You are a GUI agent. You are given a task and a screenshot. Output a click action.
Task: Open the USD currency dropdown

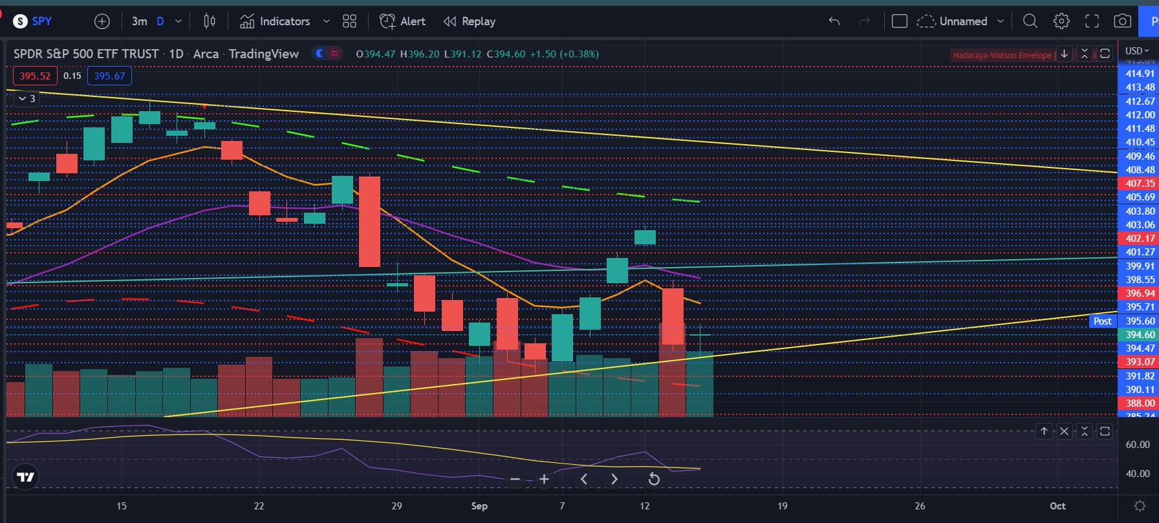pos(1137,50)
